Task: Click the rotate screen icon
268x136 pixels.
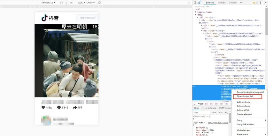Action: (x=99, y=3)
